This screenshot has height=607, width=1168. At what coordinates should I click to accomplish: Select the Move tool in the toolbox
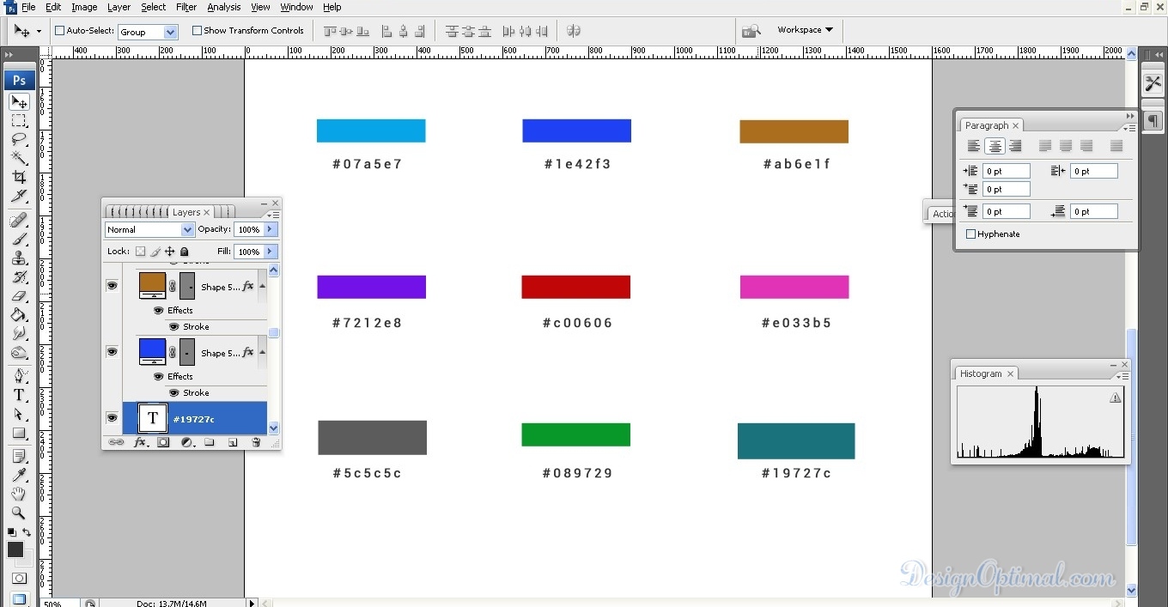click(x=19, y=102)
